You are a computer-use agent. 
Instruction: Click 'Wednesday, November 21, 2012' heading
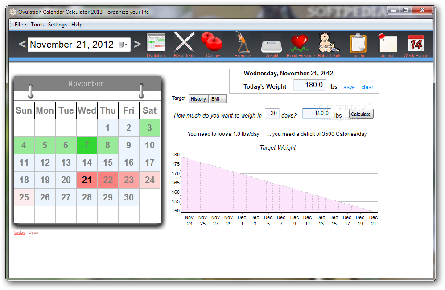click(288, 74)
